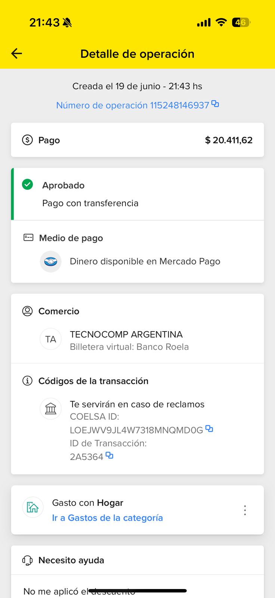Screen dimensions: 275x598
Task: Tap the headset help icon
Action: pyautogui.click(x=27, y=560)
